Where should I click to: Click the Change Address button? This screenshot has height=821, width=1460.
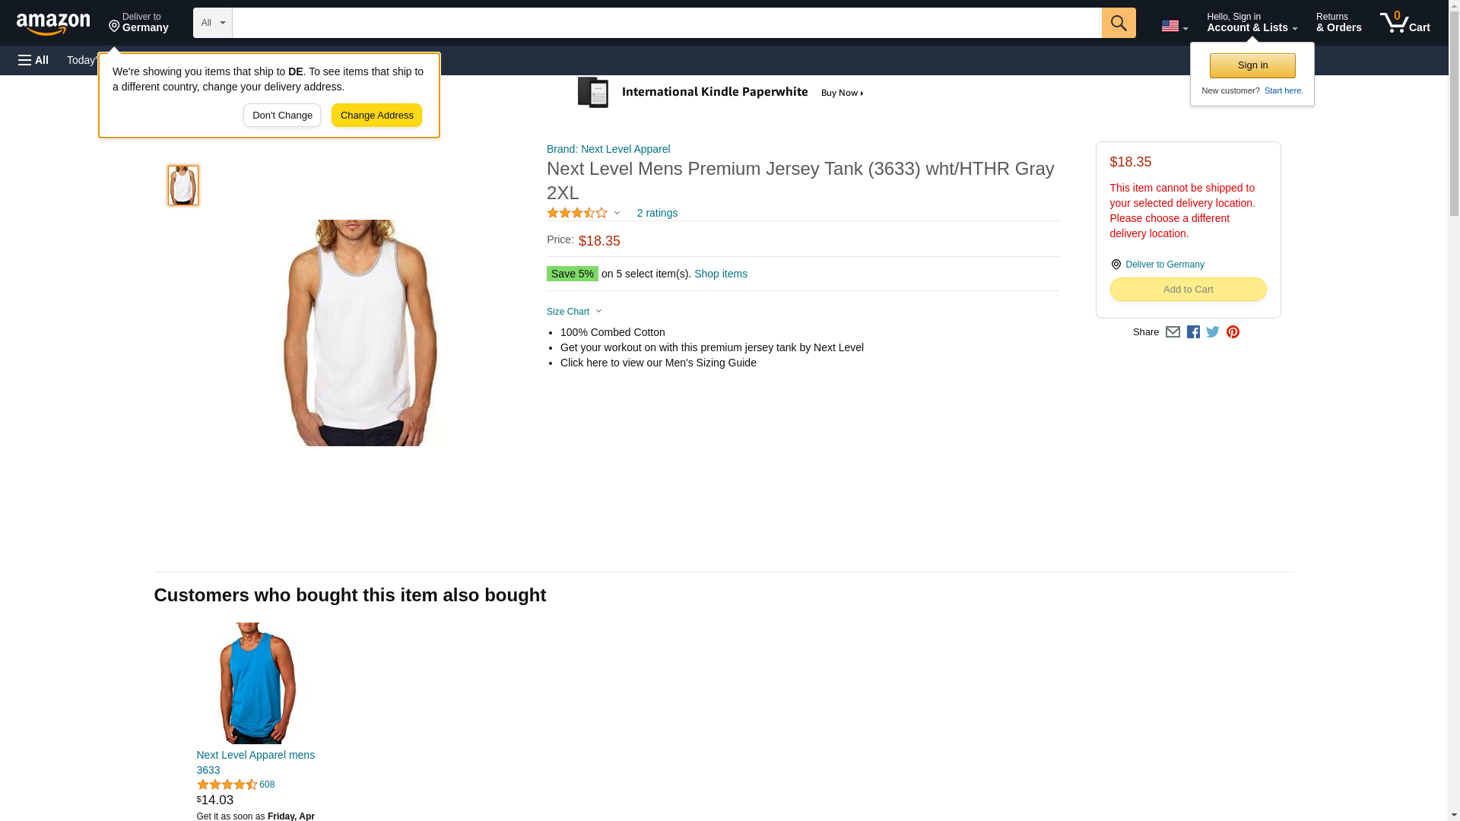click(376, 116)
